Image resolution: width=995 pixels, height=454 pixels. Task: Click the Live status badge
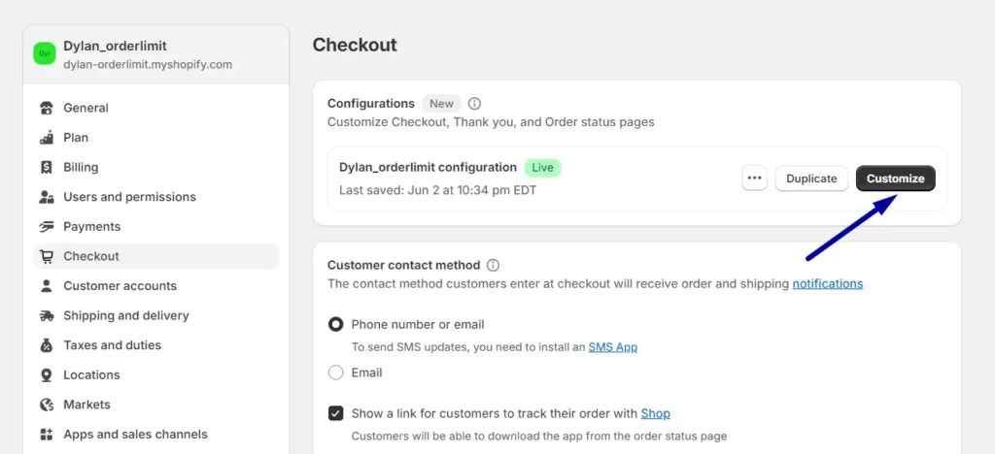[x=542, y=168]
